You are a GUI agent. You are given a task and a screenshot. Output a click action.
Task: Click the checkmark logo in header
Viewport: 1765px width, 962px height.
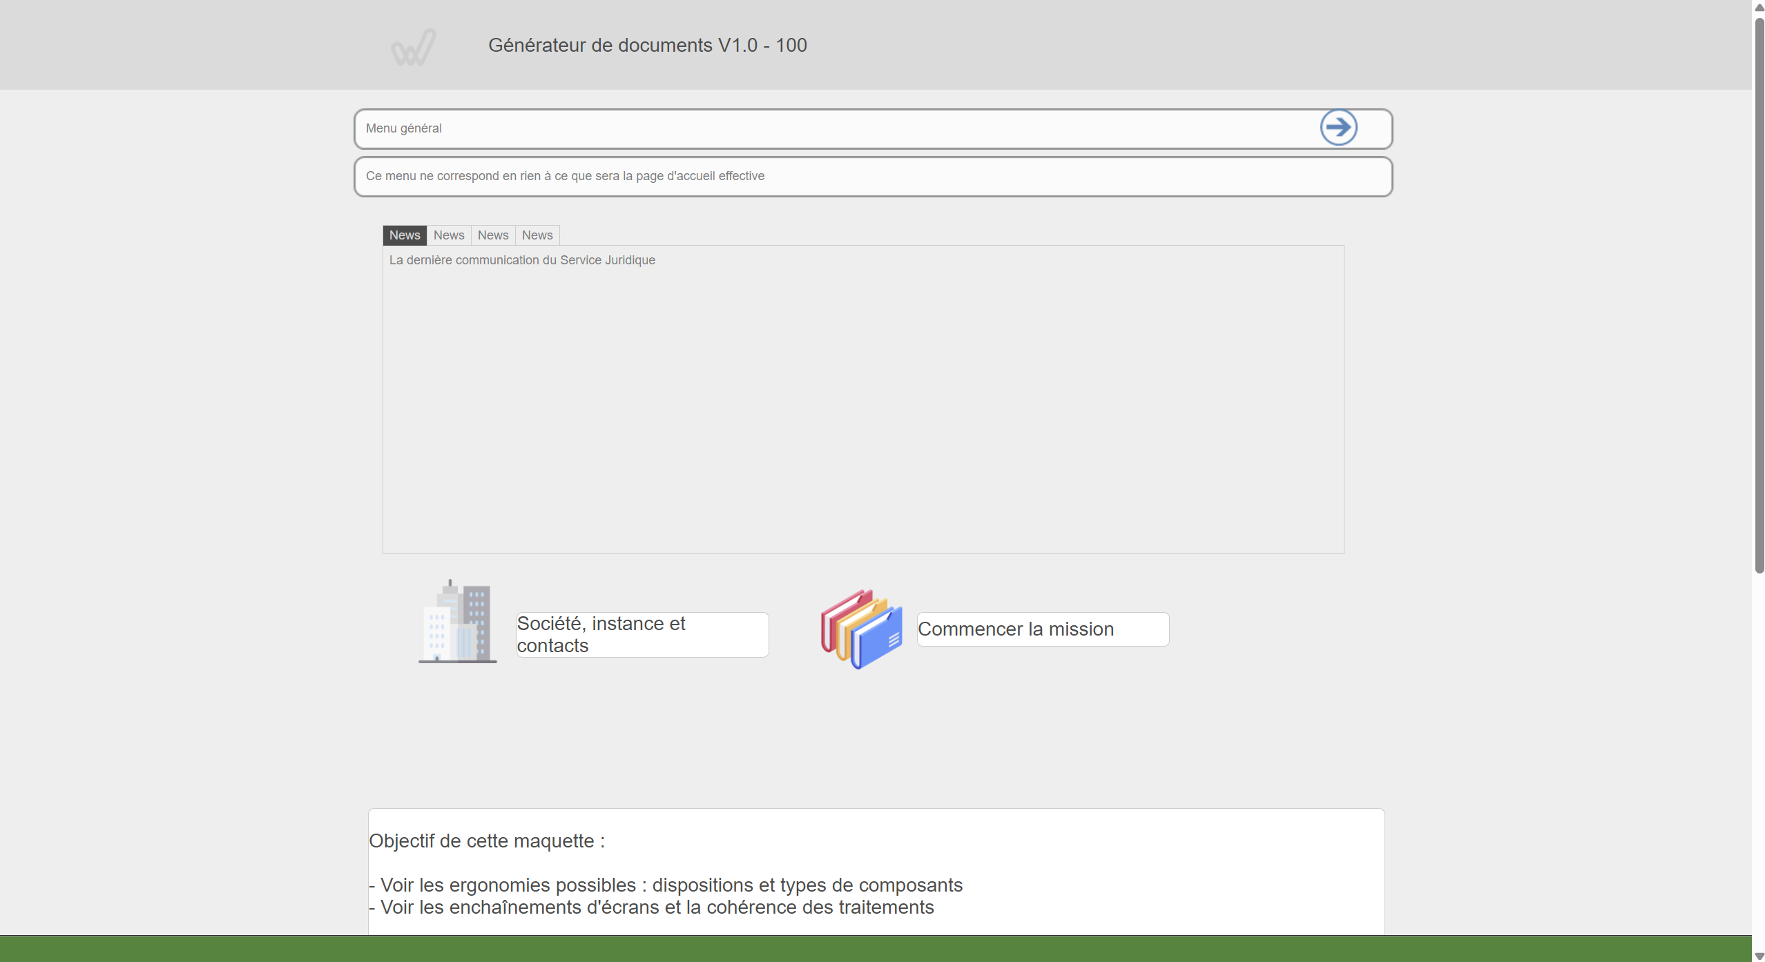(x=414, y=47)
